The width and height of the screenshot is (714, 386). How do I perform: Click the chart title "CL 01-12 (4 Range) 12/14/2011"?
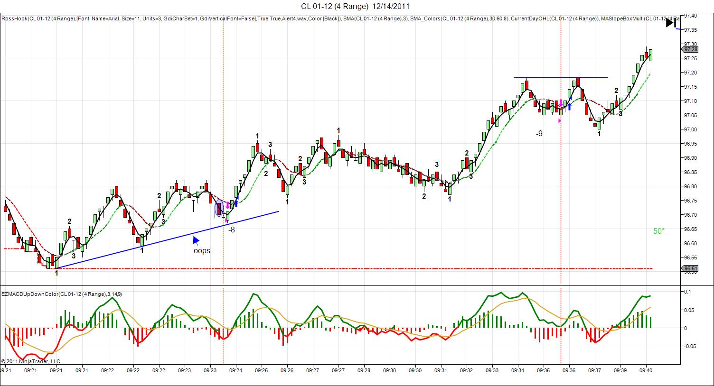pos(356,6)
